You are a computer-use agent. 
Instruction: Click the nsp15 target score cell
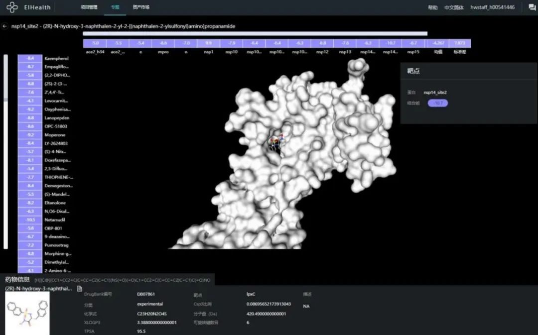pos(413,43)
